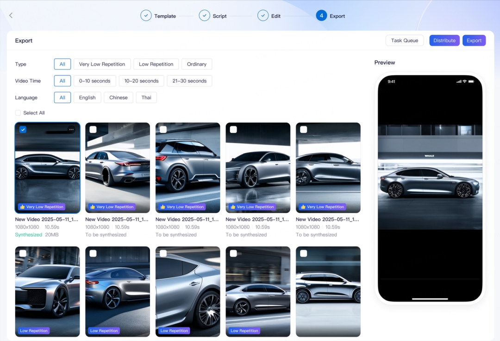Viewport: 500px width, 341px height.
Task: Open the Script step label
Action: click(220, 16)
